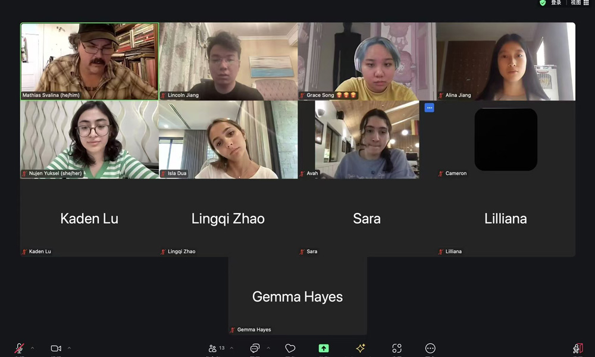
Task: Expand the participants options arrow
Action: tap(231, 347)
